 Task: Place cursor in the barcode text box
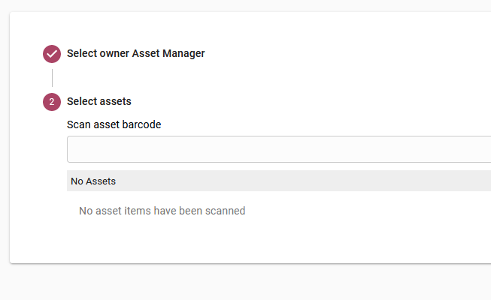279,149
